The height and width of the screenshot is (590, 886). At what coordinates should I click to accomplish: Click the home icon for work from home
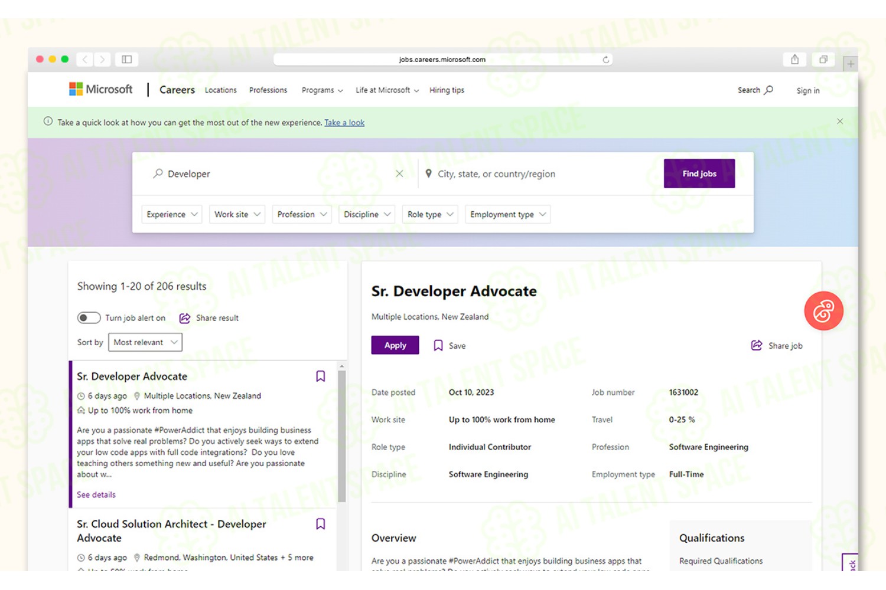pyautogui.click(x=81, y=410)
